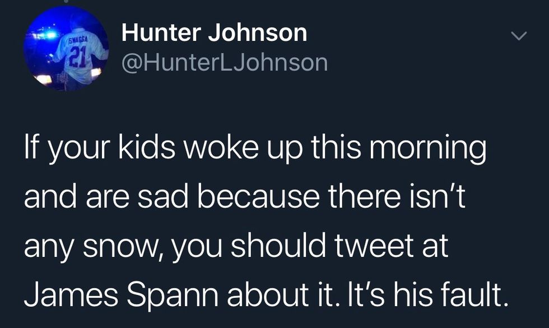Click the first line starting "If your kids"
The width and height of the screenshot is (549, 328).
(x=255, y=150)
